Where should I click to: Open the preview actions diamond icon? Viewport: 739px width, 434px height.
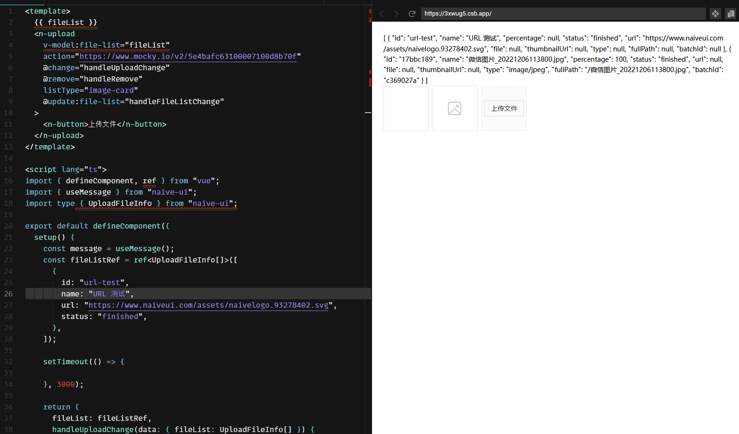click(715, 14)
